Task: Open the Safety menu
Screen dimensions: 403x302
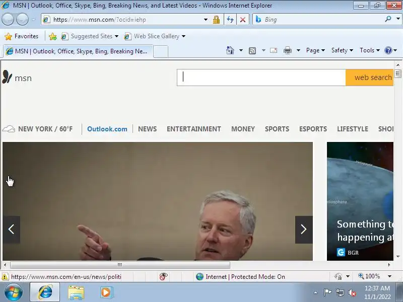Action: click(342, 50)
